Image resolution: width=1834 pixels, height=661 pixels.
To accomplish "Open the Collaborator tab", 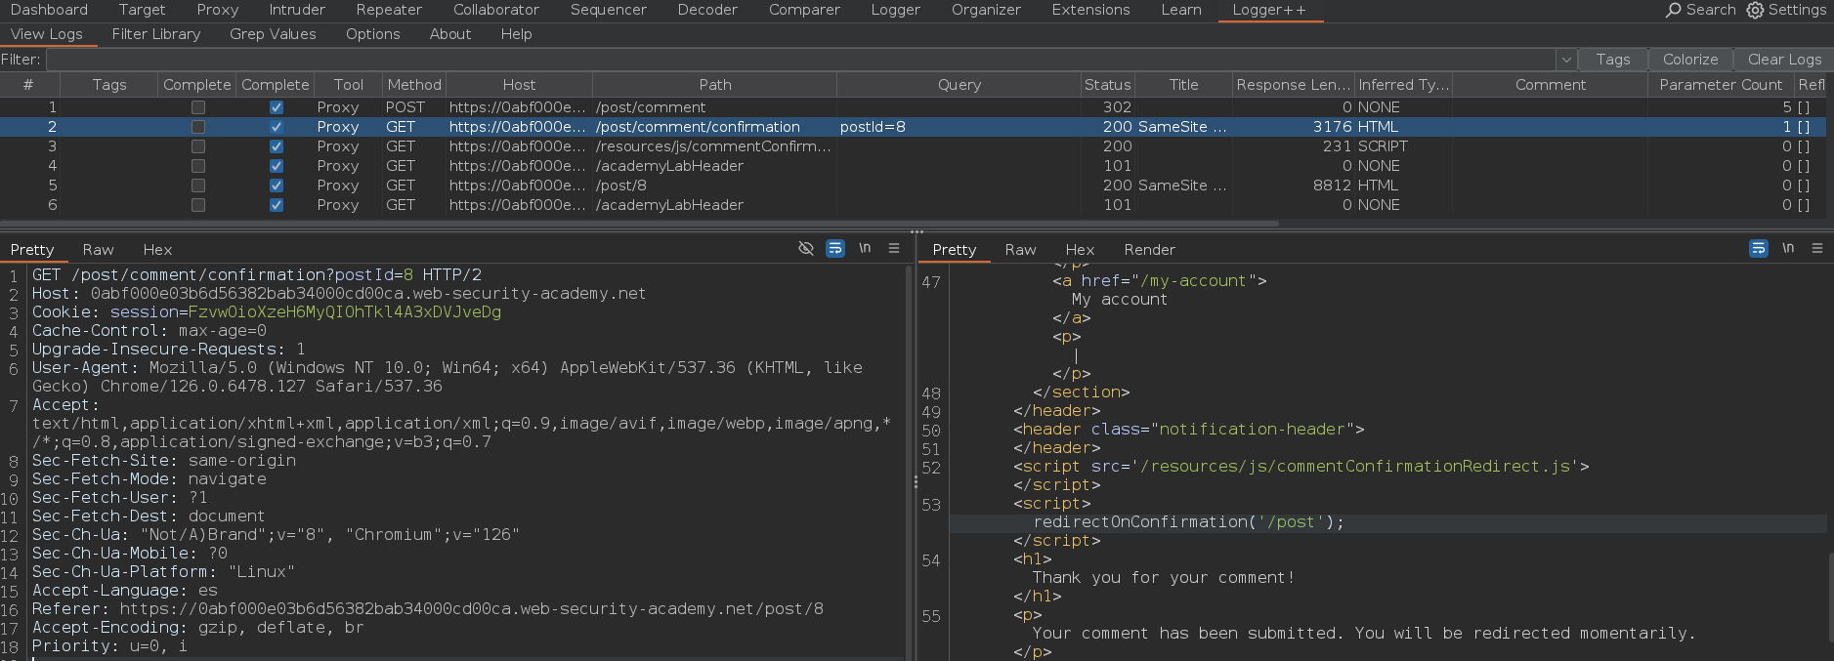I will tap(496, 10).
